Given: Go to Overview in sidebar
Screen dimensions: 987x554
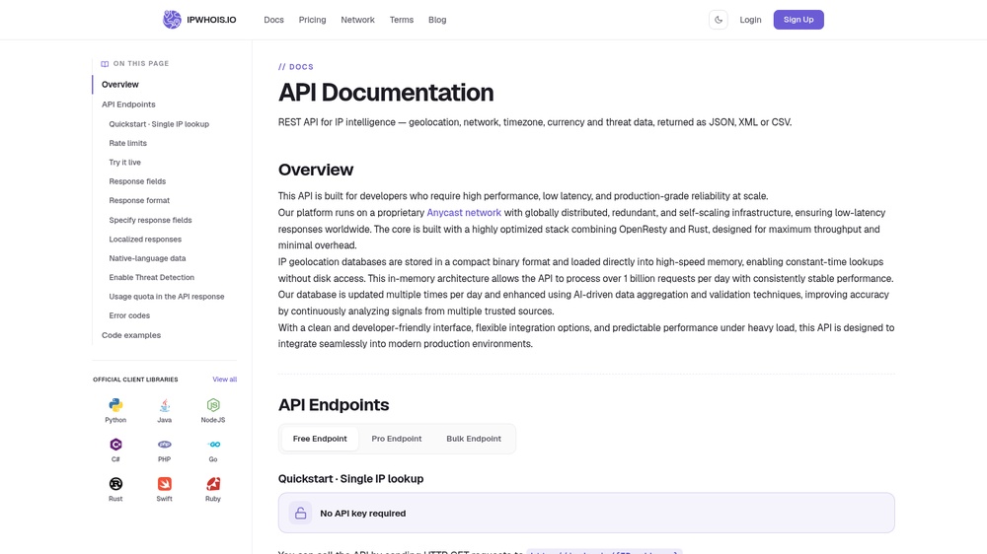Looking at the screenshot, I should click(120, 84).
